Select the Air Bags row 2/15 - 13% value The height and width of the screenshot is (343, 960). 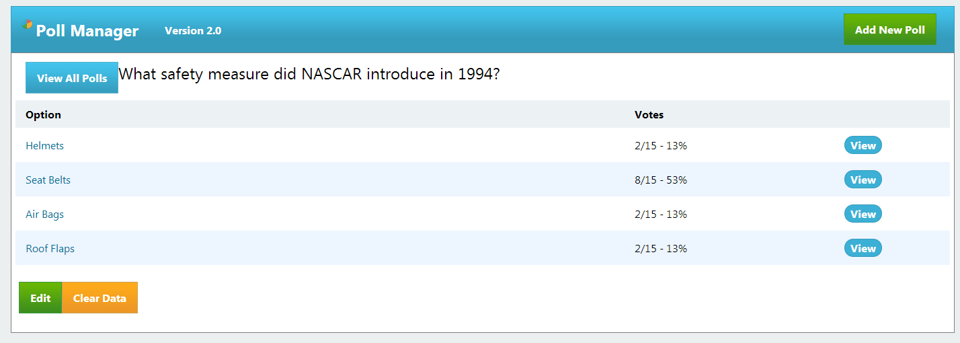click(x=661, y=215)
